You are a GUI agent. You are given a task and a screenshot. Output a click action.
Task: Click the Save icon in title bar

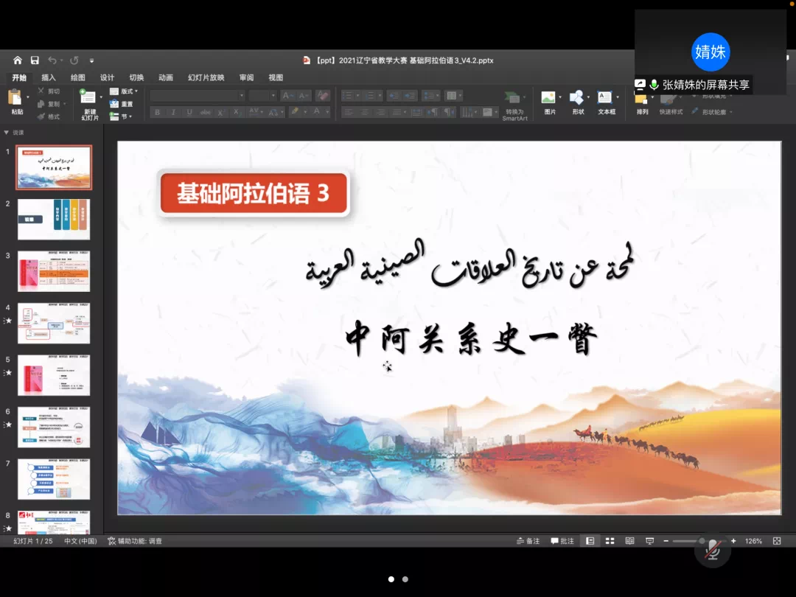34,60
